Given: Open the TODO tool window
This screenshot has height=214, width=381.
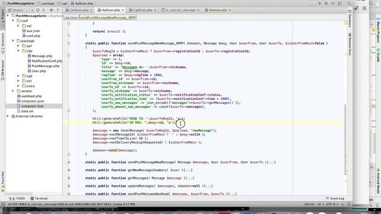Looking at the screenshot, I should [x=17, y=199].
